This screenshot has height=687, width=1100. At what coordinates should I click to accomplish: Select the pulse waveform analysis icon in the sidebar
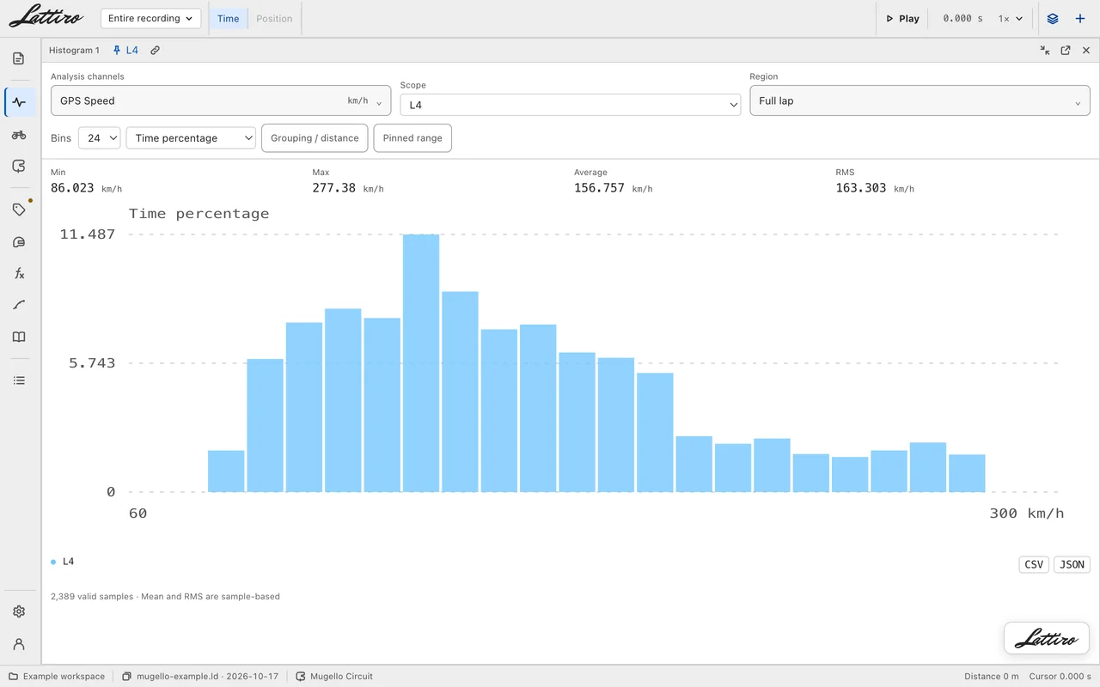[19, 102]
